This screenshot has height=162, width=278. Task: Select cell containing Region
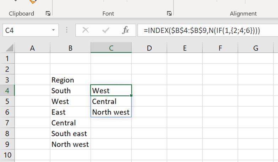pyautogui.click(x=70, y=80)
